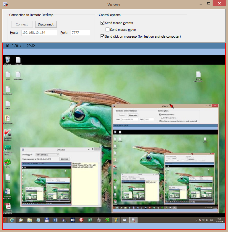Click the WinRAR archive icon on remote desktop
The image size is (228, 232).
(8, 119)
